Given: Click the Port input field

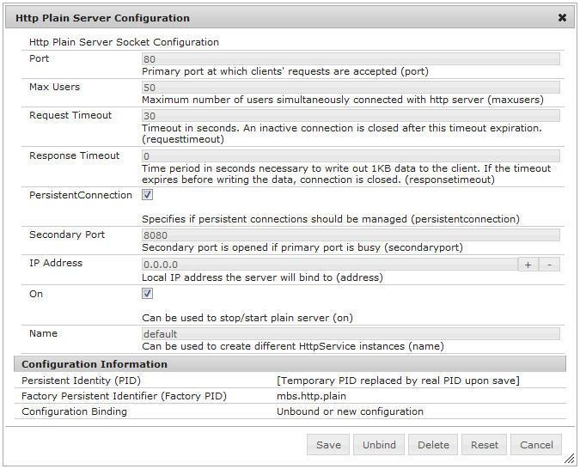Looking at the screenshot, I should coord(351,59).
